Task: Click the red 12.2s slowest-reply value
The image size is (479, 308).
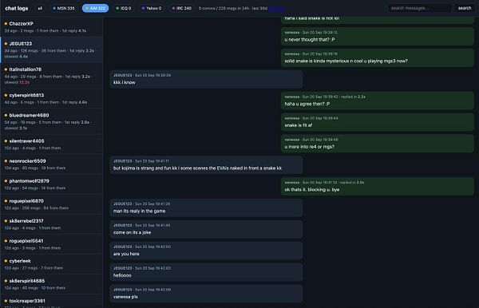Action: pyautogui.click(x=25, y=82)
